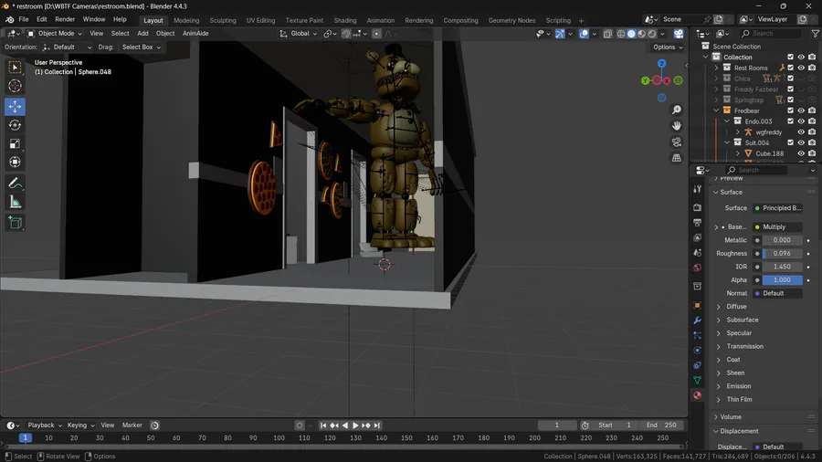The width and height of the screenshot is (822, 462).
Task: Open the Object Mode dropdown
Action: (55, 34)
